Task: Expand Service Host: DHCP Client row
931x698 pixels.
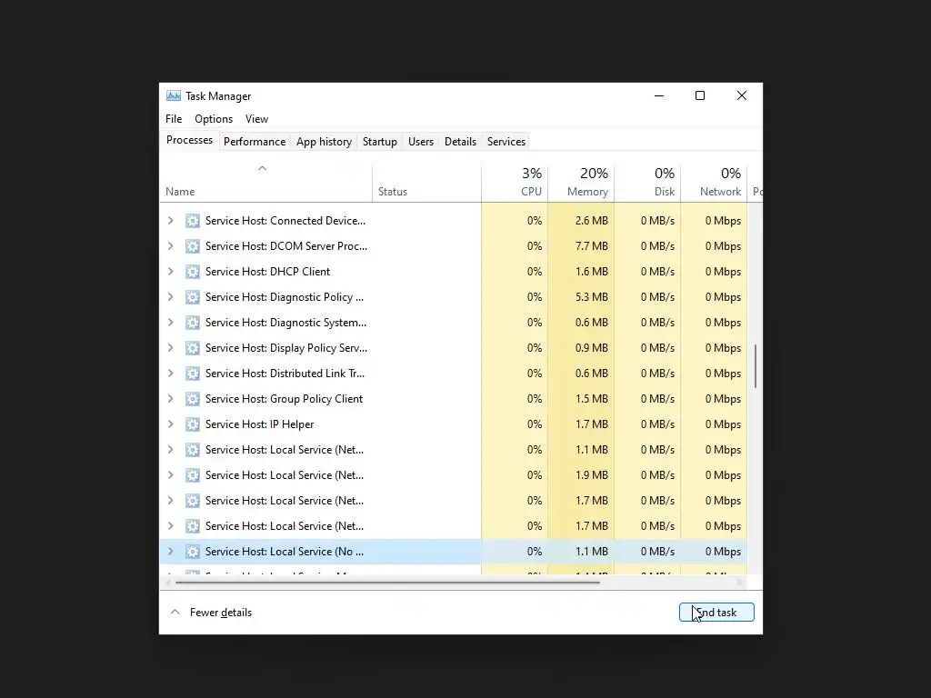Action: [x=170, y=272]
